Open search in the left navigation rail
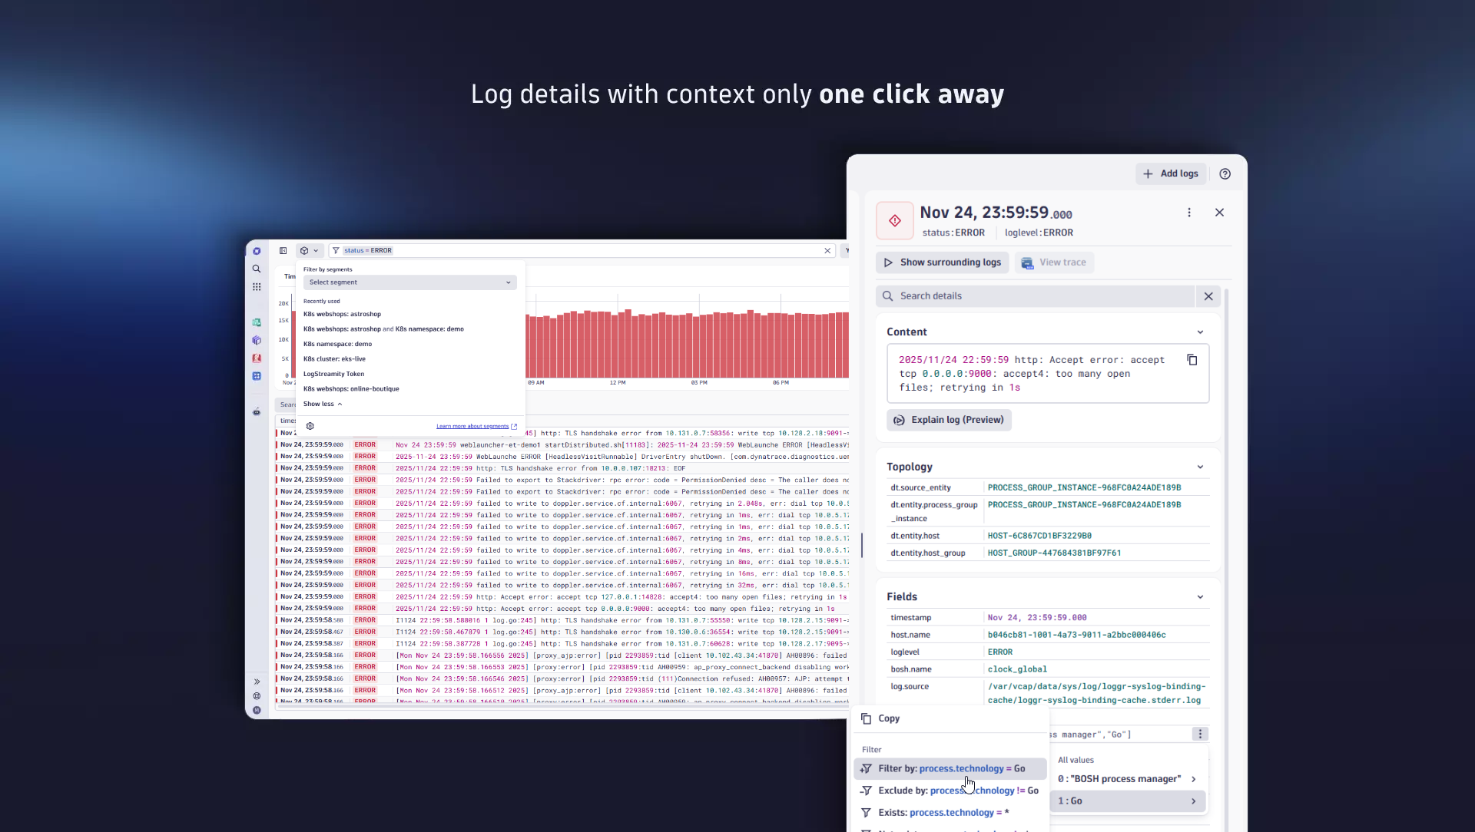The width and height of the screenshot is (1475, 832). [x=257, y=269]
